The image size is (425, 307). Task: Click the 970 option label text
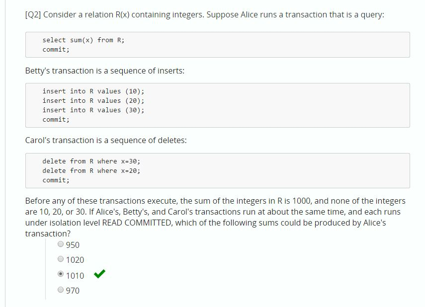pos(72,291)
